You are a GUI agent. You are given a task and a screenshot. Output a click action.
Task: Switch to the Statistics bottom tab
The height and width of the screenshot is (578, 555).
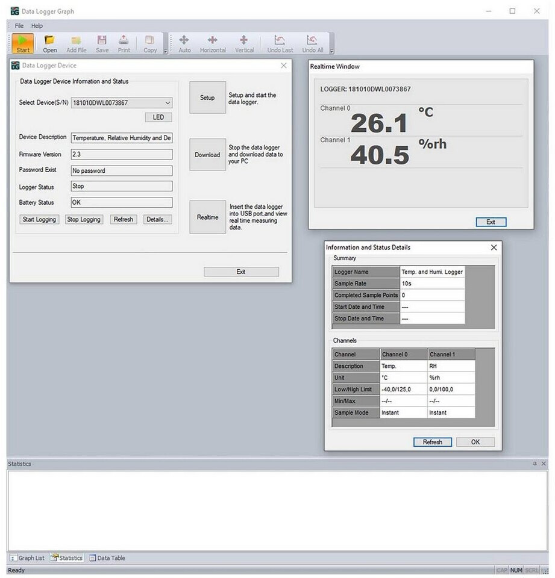(67, 558)
